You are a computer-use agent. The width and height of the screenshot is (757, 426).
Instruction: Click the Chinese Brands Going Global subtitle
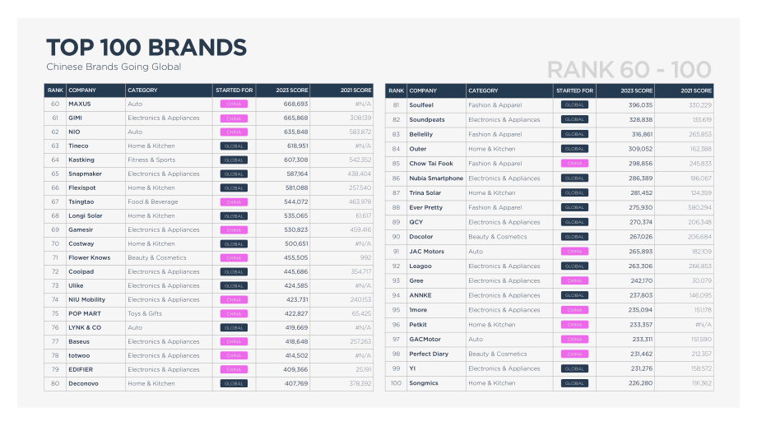[114, 67]
